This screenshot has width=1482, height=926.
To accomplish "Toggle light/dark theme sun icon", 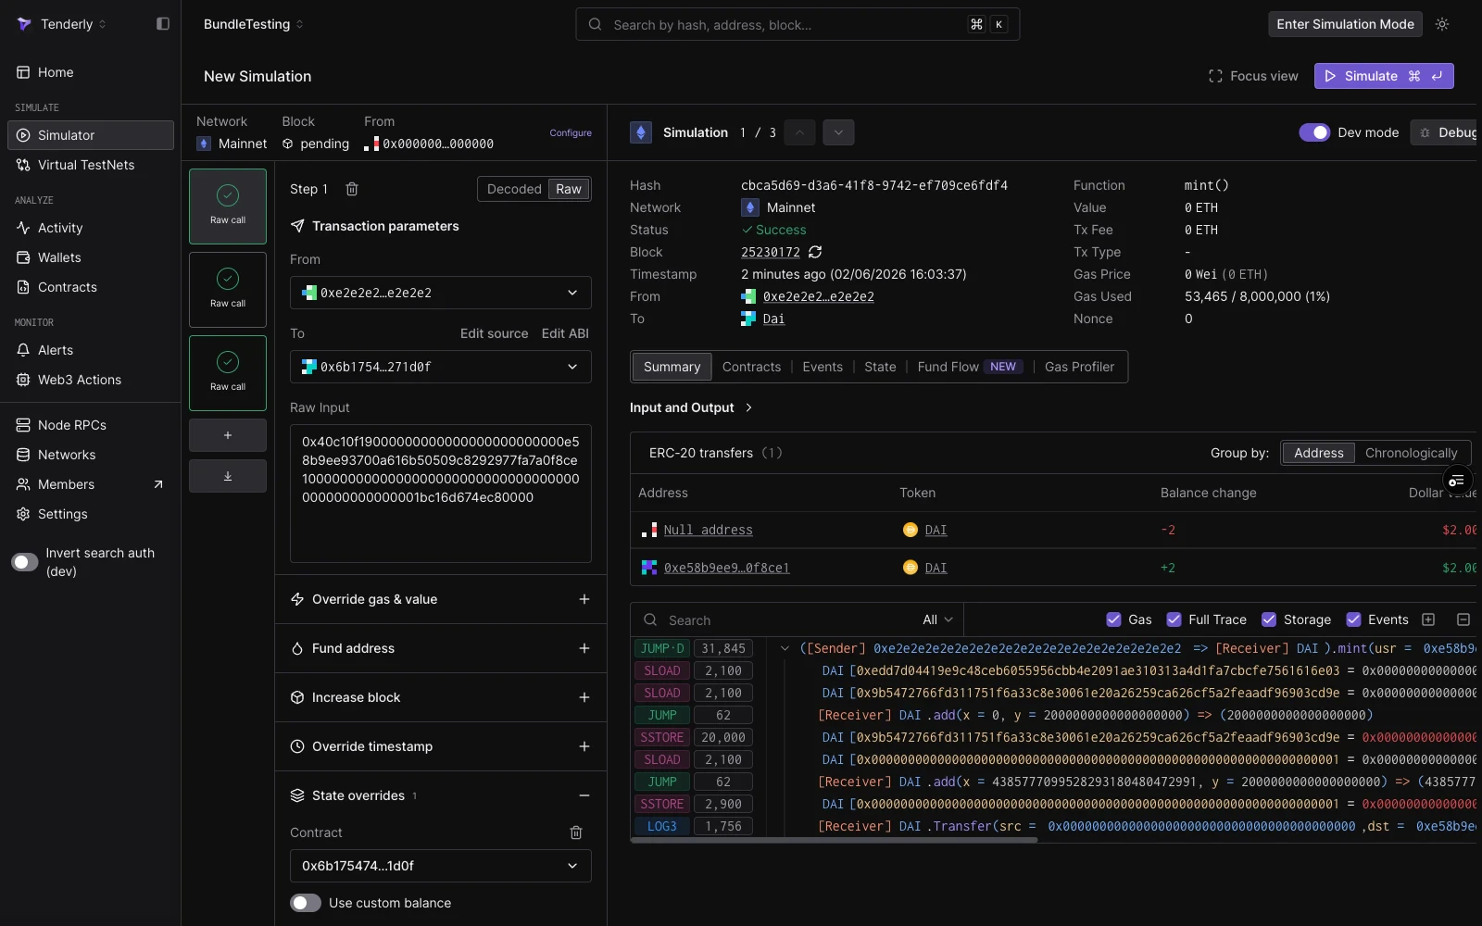I will click(1442, 24).
